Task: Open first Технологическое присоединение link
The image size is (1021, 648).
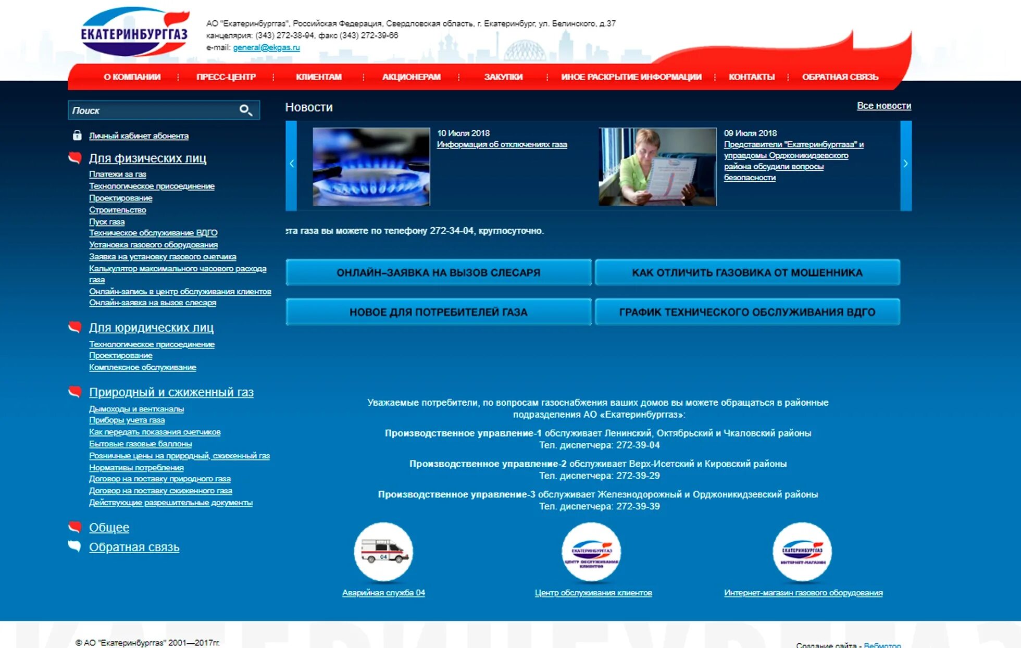Action: pos(152,186)
